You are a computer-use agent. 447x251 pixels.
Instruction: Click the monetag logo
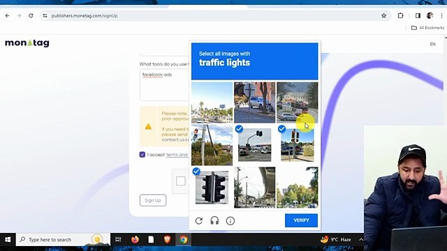[x=27, y=43]
